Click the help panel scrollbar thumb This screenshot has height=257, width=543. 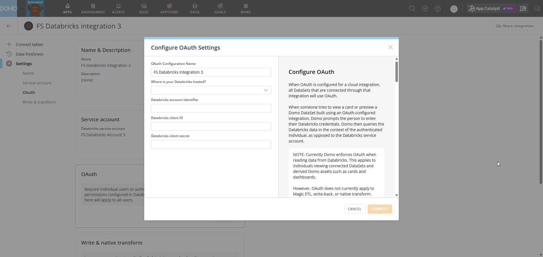[x=397, y=72]
